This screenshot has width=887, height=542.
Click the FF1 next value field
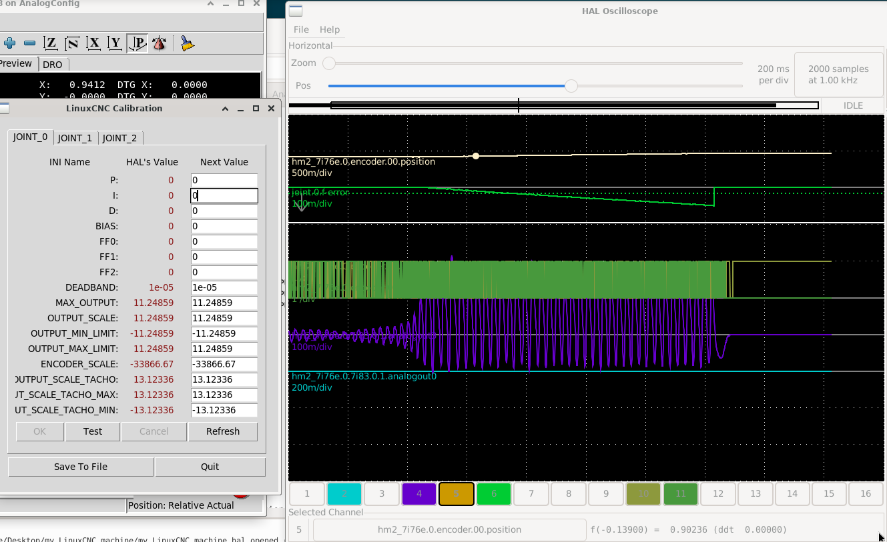coord(224,257)
